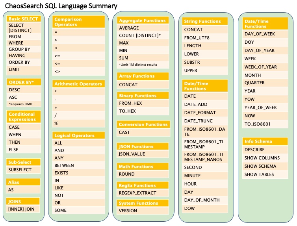The image size is (297, 226).
Task: Click the '/' division operator row
Action: coord(79,115)
